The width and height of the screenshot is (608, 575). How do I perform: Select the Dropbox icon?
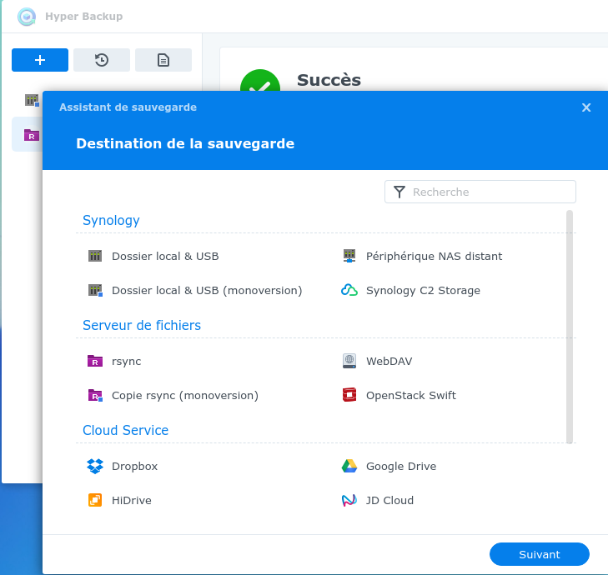point(95,466)
